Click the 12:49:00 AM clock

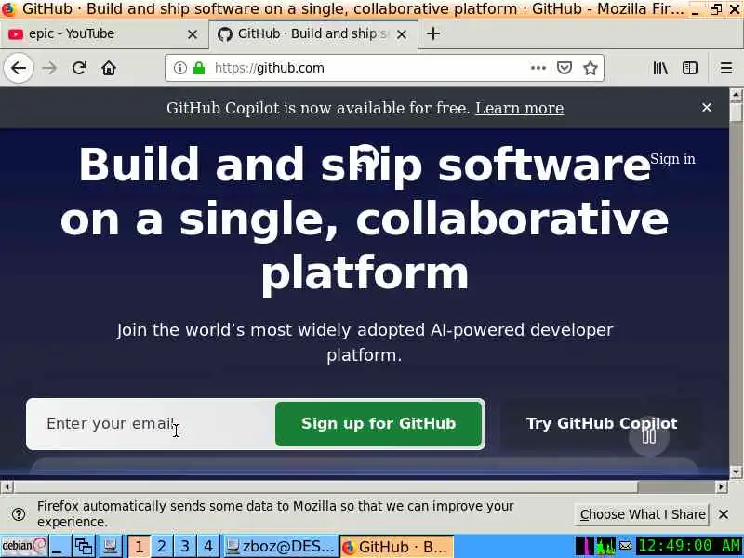689,546
